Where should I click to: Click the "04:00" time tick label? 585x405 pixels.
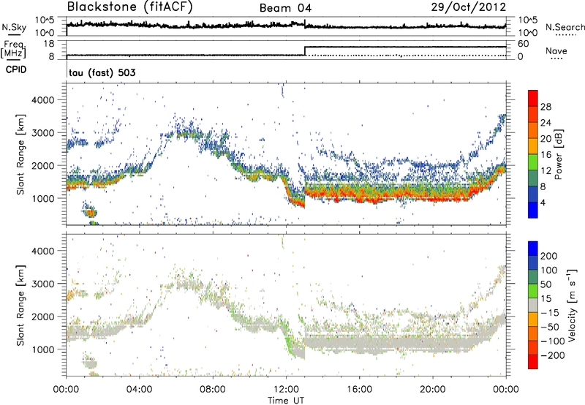[139, 390]
